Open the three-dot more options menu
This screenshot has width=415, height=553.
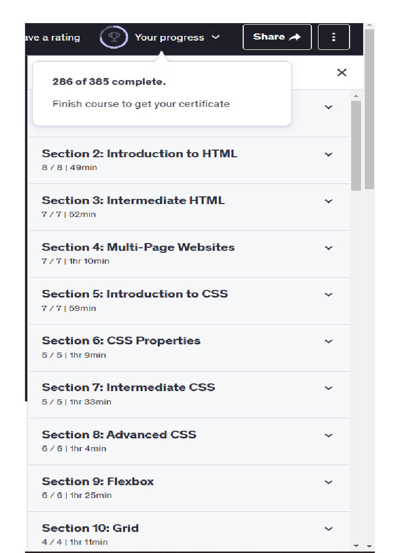(333, 37)
